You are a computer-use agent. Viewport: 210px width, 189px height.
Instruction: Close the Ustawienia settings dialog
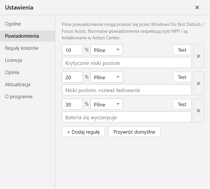tap(197, 8)
